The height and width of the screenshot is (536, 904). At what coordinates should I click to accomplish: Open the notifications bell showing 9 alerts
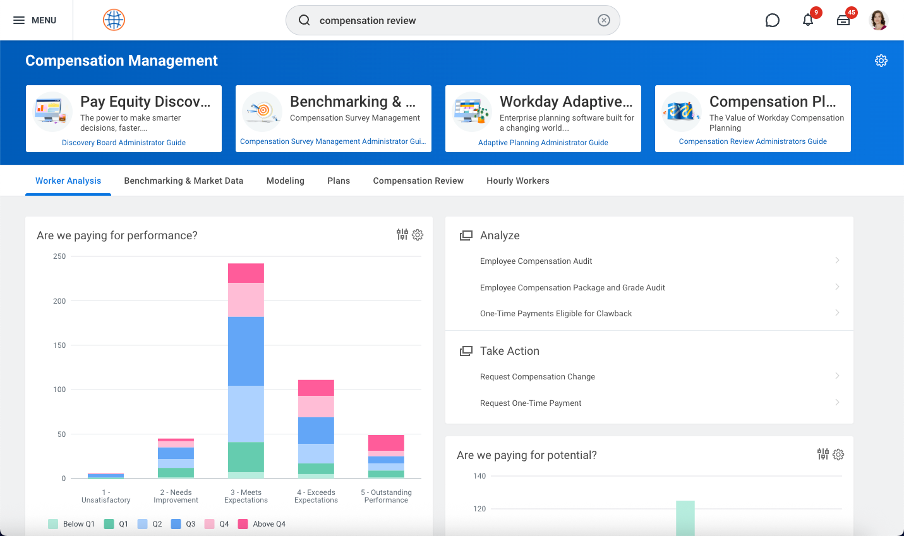click(808, 21)
